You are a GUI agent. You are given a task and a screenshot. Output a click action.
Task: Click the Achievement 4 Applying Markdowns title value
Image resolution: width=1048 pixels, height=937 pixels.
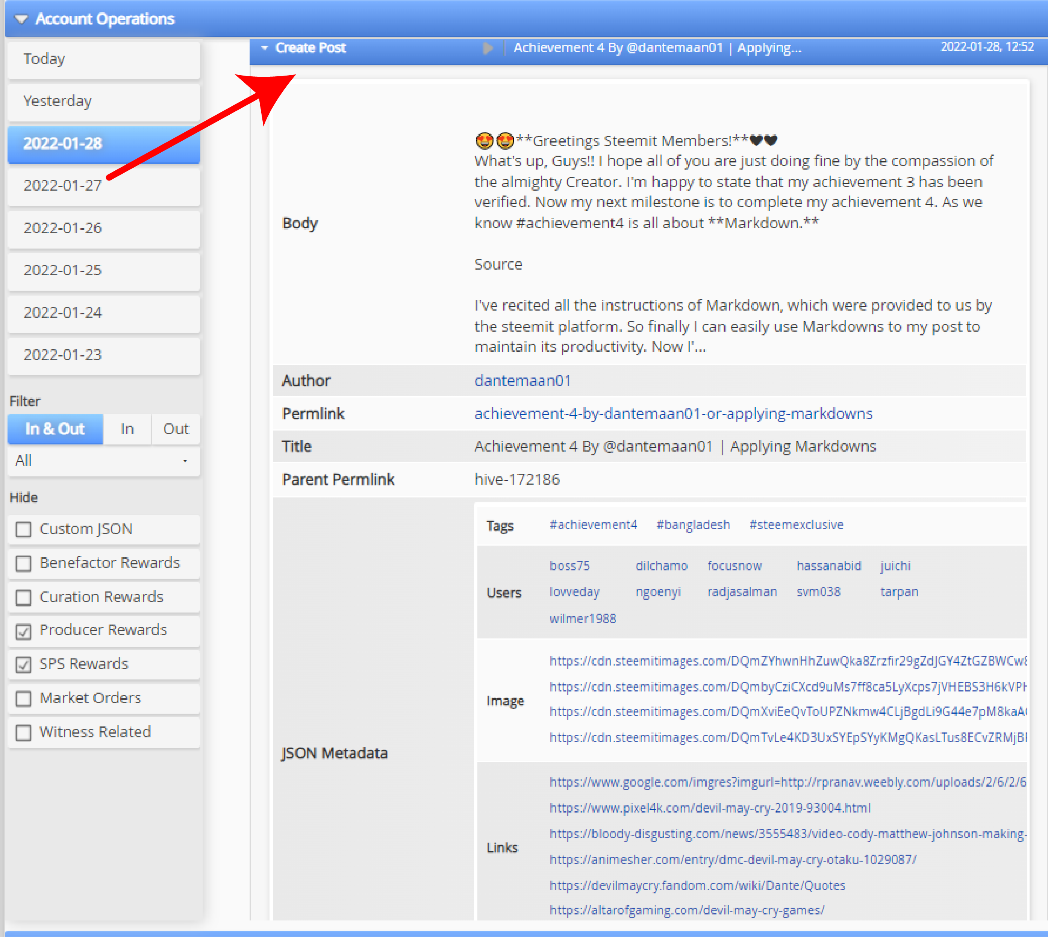click(675, 446)
